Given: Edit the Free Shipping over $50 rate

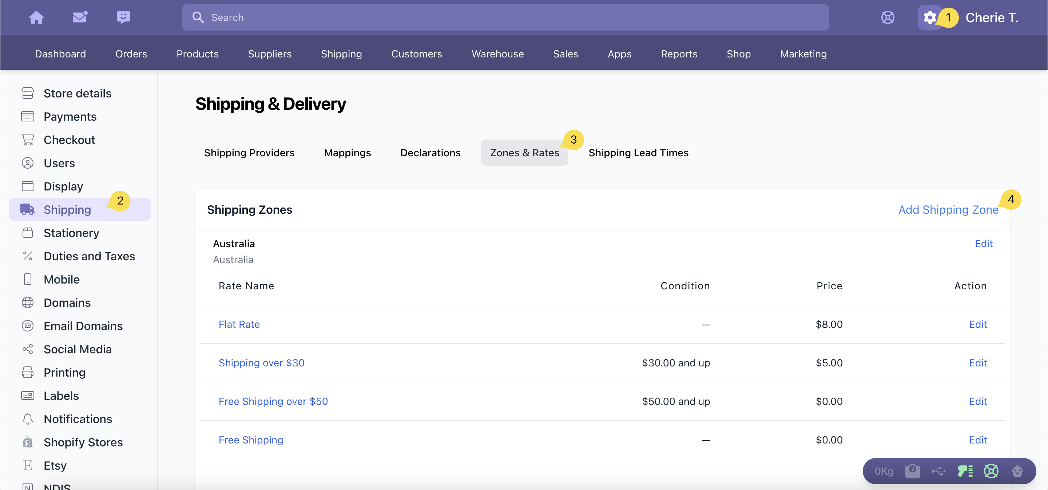Looking at the screenshot, I should coord(978,401).
